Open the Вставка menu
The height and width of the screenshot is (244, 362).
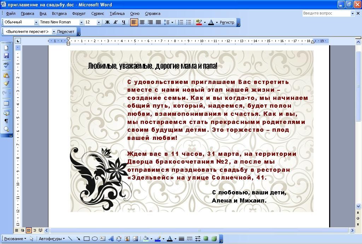coord(59,13)
